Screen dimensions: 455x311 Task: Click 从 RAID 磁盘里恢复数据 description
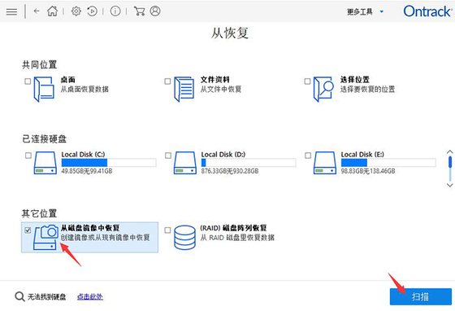coord(237,238)
